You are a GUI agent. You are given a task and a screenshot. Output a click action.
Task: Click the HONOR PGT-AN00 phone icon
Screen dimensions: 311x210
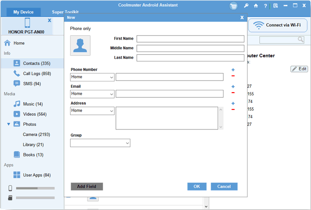click(28, 23)
